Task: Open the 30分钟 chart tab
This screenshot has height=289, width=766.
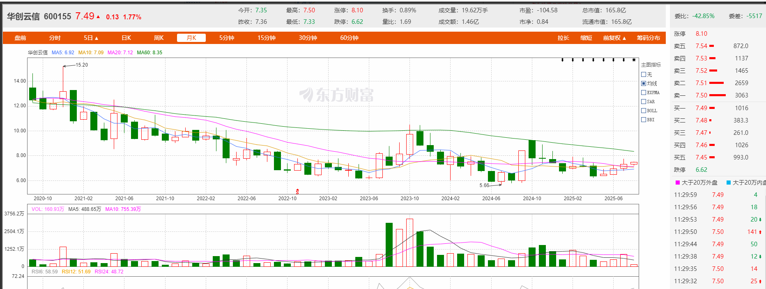Action: [308, 38]
